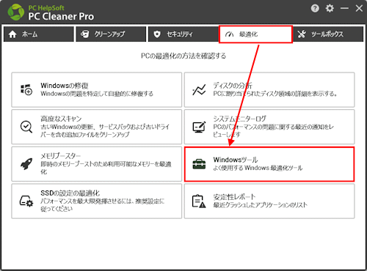Click the heading PCの最適化の方法を確認する
Screen dimensions: 367x271
coord(183,56)
